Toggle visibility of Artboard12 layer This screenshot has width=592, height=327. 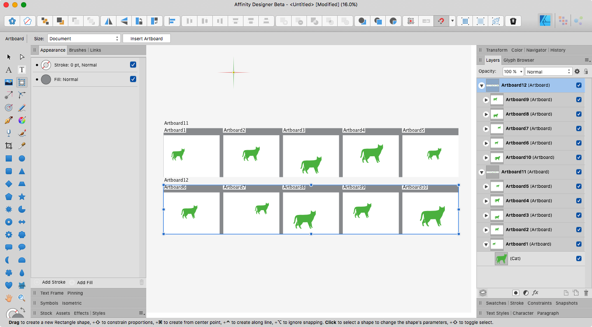[x=579, y=85]
